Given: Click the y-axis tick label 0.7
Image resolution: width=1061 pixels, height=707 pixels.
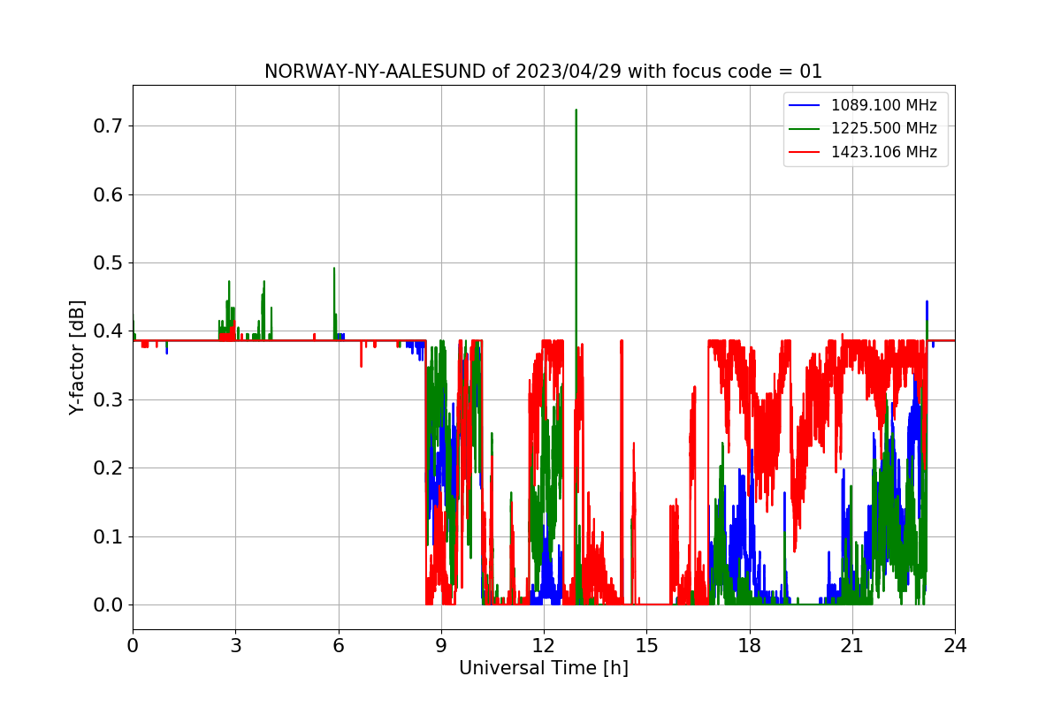Looking at the screenshot, I should (108, 126).
